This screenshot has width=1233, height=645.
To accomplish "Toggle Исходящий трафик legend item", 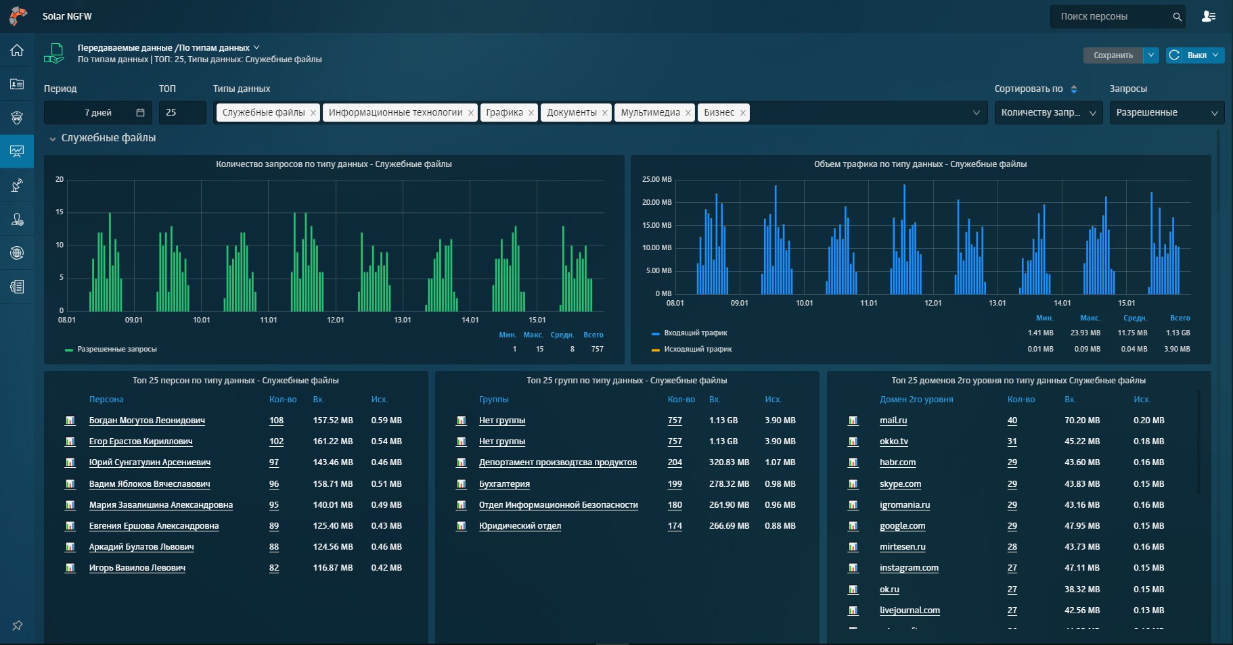I will (x=697, y=350).
